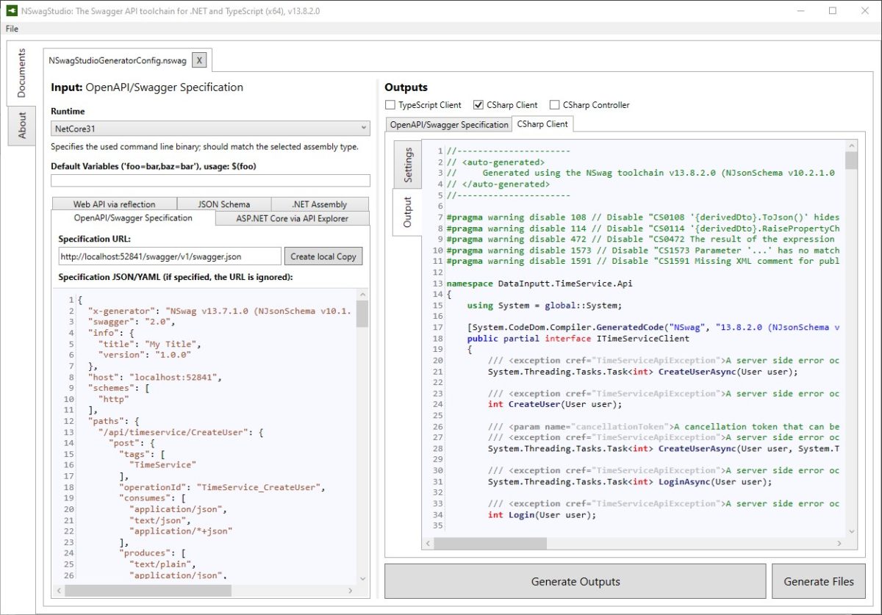Minimize the NSwagStudio window
The height and width of the screenshot is (615, 882).
[799, 11]
